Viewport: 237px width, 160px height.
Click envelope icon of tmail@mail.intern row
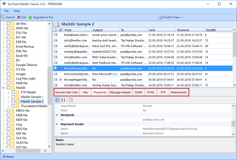[x=55, y=35]
